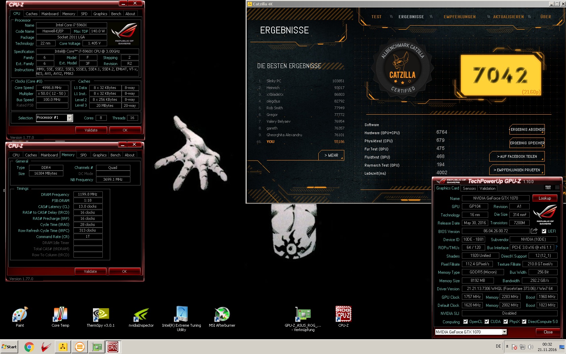Click security flag tray icon
The image size is (566, 354).
(x=514, y=347)
